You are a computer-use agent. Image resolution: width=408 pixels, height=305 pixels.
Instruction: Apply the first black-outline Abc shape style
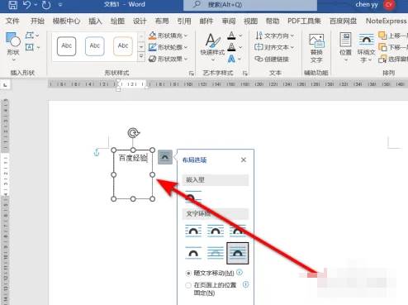pyautogui.click(x=67, y=46)
